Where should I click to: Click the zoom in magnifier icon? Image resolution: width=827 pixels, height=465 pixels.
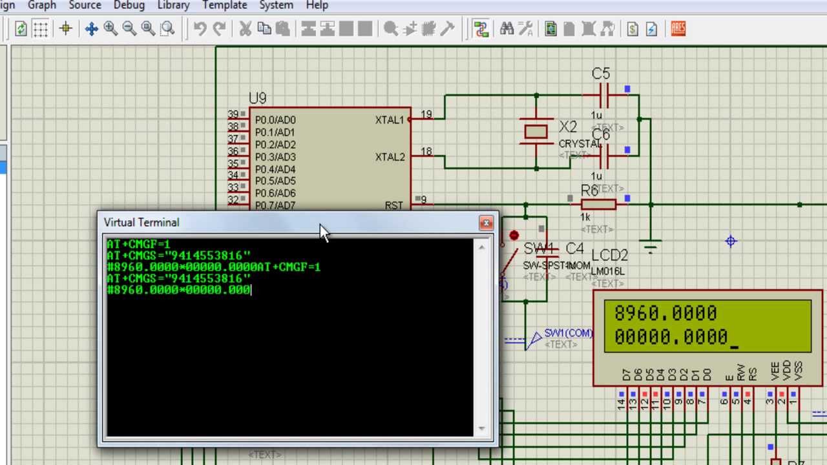[110, 28]
